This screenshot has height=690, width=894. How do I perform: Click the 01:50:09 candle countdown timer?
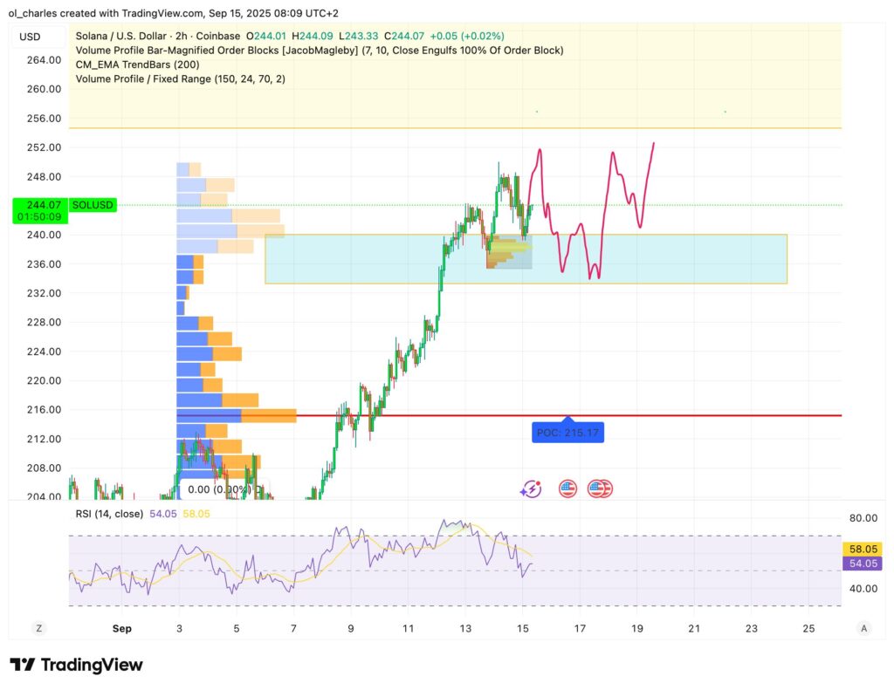(x=38, y=216)
